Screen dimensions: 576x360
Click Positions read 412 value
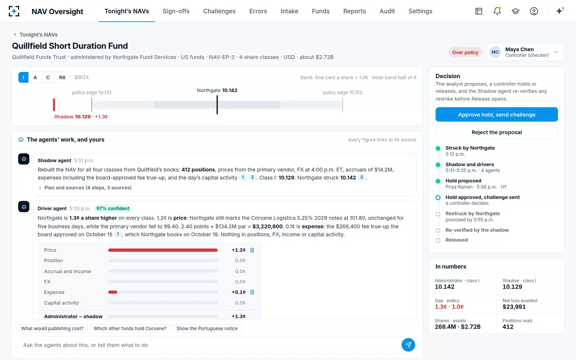[x=508, y=327]
